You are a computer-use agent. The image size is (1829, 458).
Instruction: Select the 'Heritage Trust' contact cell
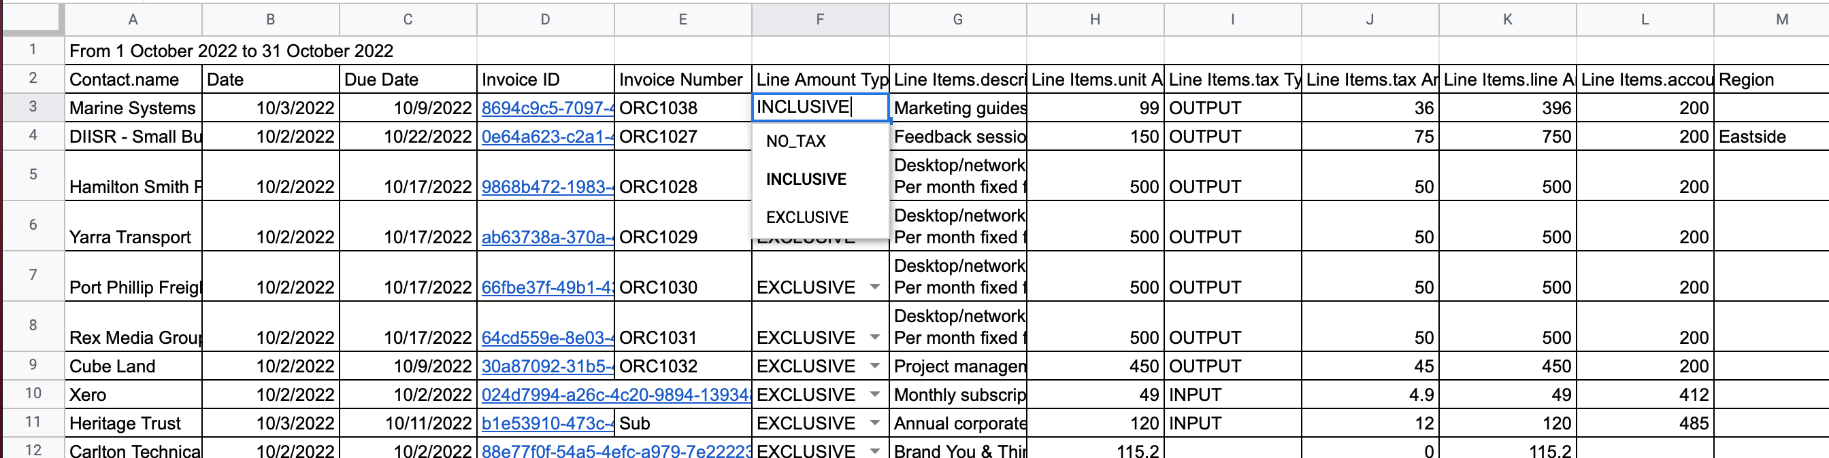(x=133, y=423)
